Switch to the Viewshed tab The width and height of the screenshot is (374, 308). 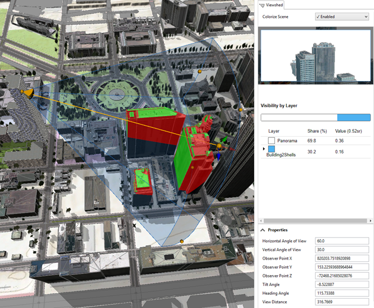[x=274, y=5]
